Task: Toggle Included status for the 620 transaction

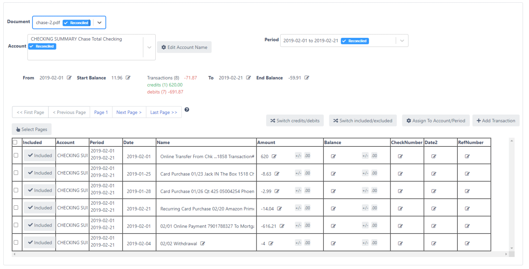Action: click(39, 156)
